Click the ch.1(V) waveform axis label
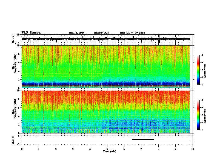 coord(13,39)
